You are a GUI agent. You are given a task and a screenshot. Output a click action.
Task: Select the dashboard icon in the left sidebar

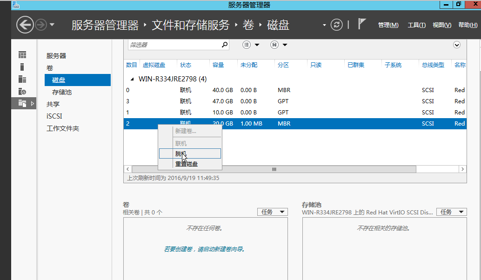tap(22, 54)
